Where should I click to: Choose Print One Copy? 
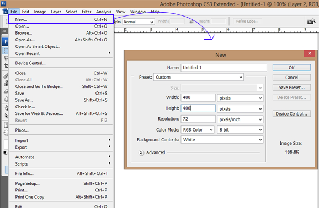click(x=61, y=197)
